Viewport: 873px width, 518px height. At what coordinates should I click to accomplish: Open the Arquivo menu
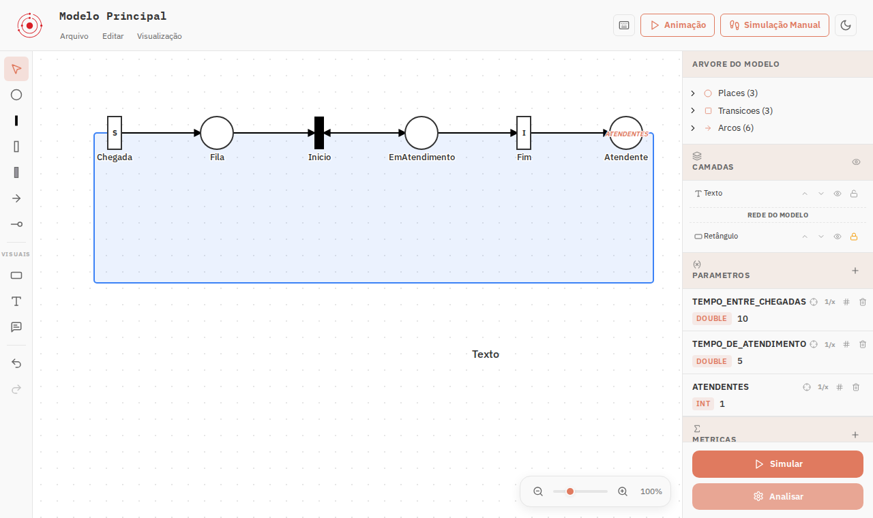74,36
